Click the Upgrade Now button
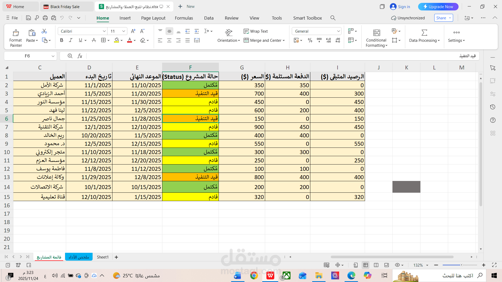 (x=438, y=7)
